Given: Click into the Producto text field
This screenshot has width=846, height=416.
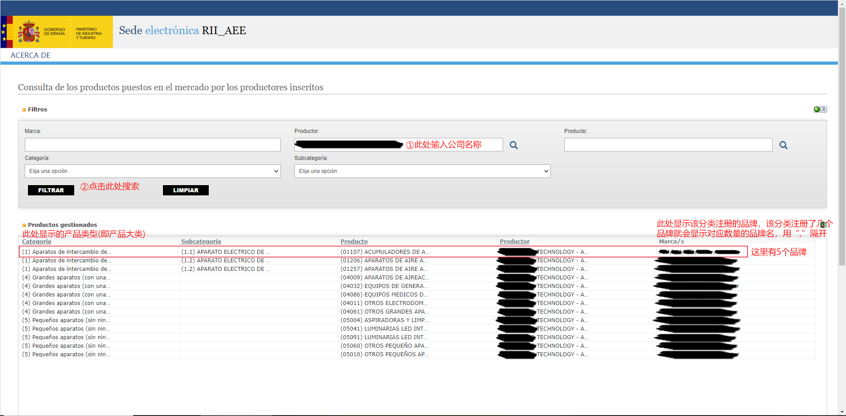Looking at the screenshot, I should [x=668, y=145].
